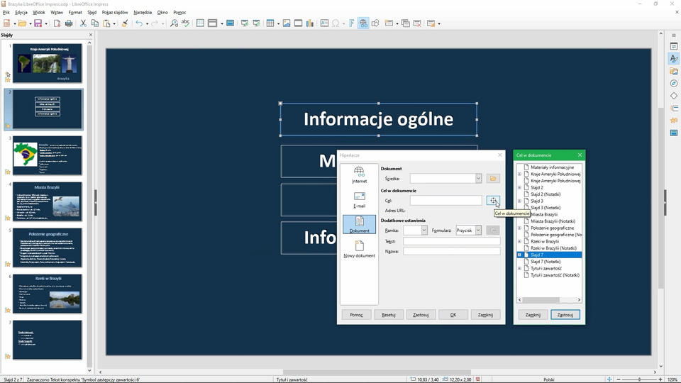The width and height of the screenshot is (681, 383).
Task: Insert a table using the toolbar icon
Action: tap(270, 23)
